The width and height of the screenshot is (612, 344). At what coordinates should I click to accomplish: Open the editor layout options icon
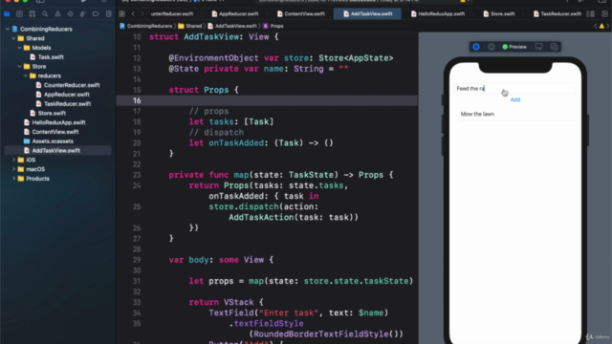click(591, 14)
